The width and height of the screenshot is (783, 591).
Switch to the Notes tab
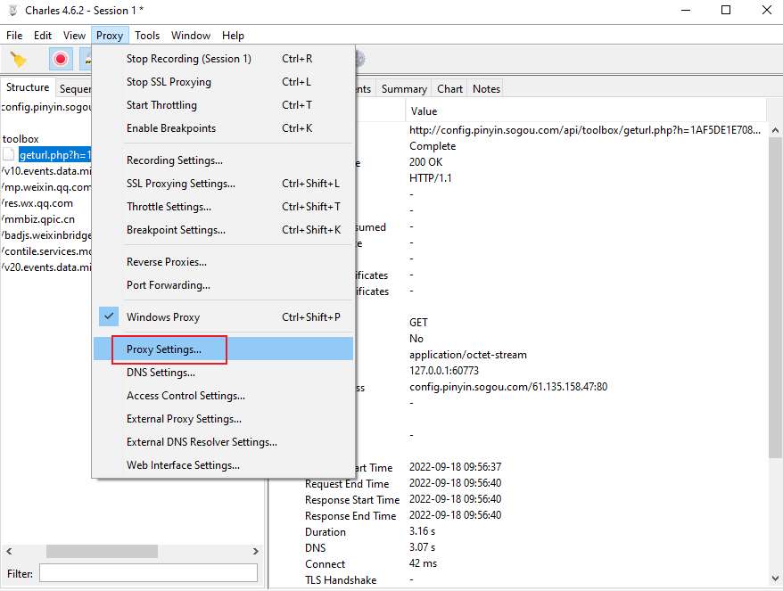point(486,89)
